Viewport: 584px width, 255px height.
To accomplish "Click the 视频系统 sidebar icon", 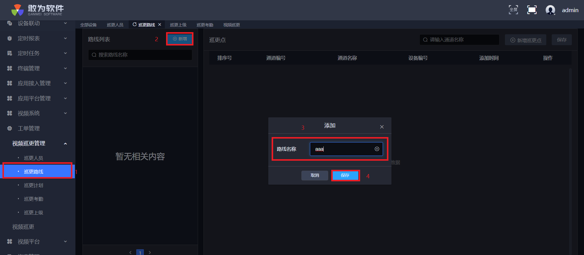I will coord(10,113).
